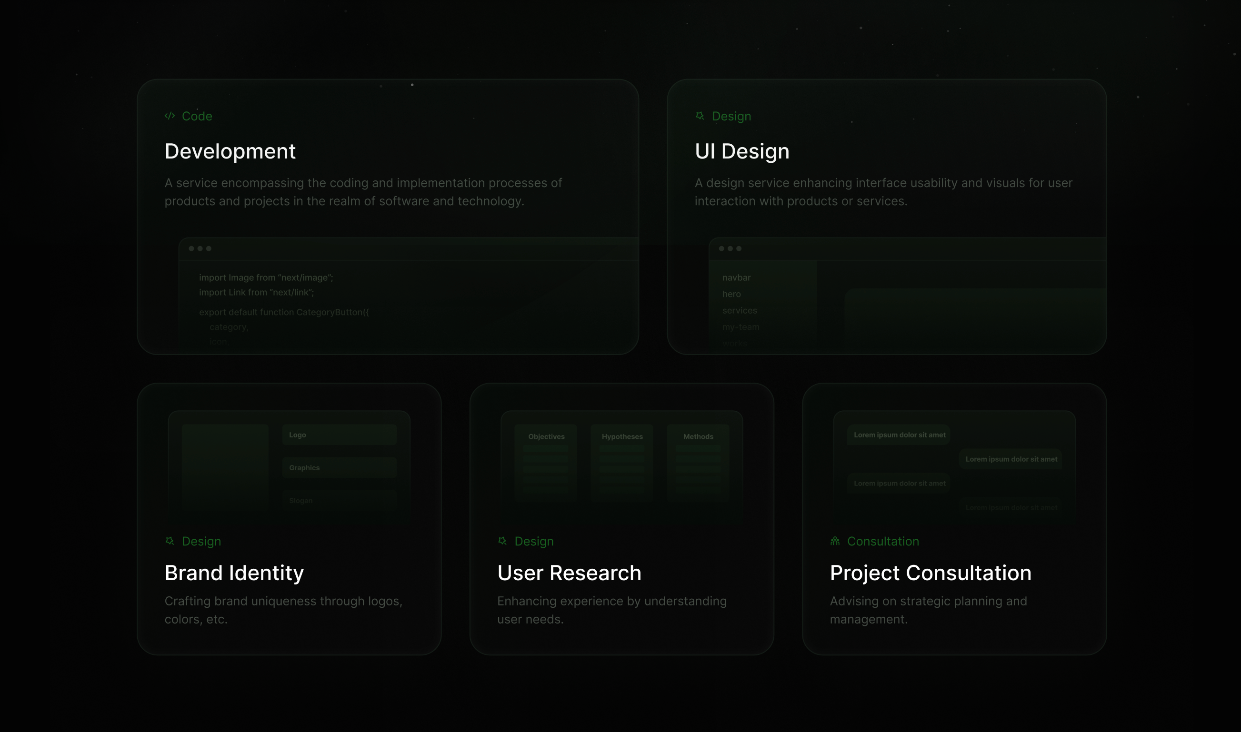
Task: Select the Design icon on the Brand Identity card
Action: point(169,541)
